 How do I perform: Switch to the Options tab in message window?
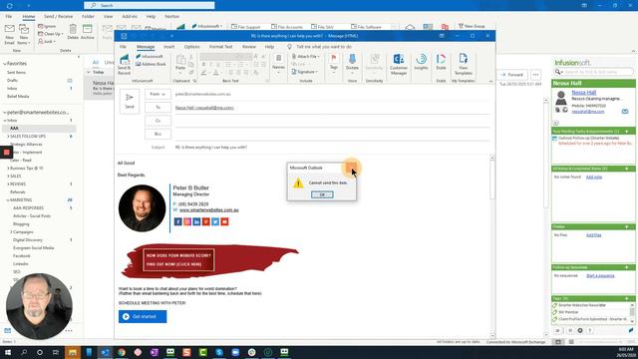coord(191,47)
